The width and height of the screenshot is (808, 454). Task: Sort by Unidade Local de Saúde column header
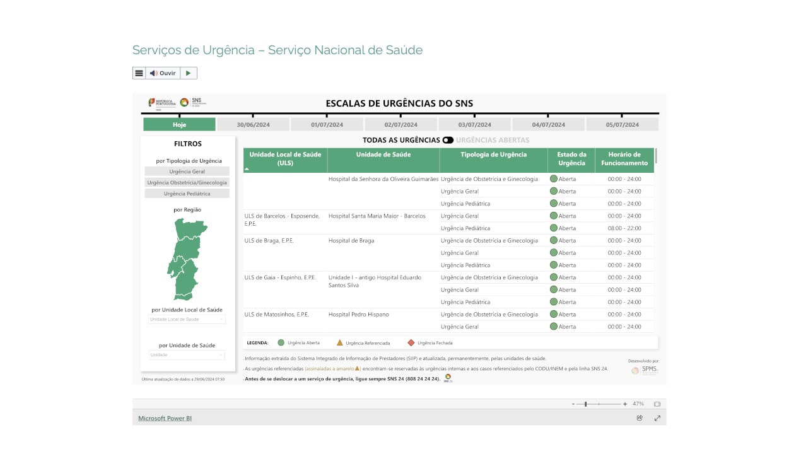coord(285,159)
